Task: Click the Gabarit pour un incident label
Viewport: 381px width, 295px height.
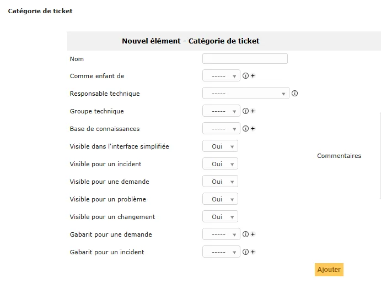Action: [107, 252]
